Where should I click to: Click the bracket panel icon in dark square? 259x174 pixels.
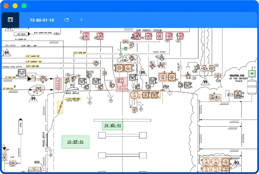pos(10,20)
